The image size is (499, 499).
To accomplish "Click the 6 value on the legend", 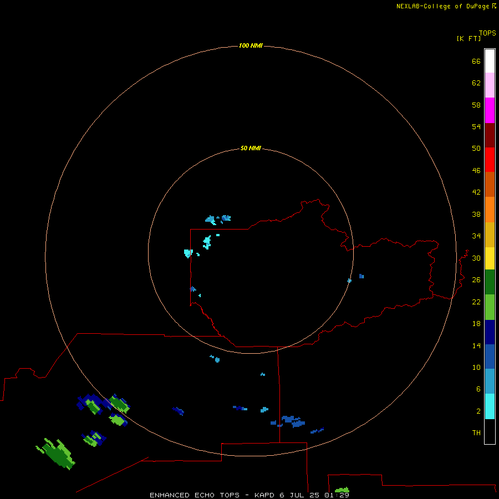I will tap(478, 389).
